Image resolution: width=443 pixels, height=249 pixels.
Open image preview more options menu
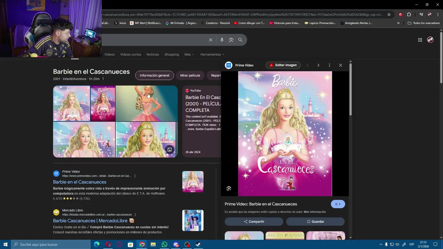[x=329, y=65]
